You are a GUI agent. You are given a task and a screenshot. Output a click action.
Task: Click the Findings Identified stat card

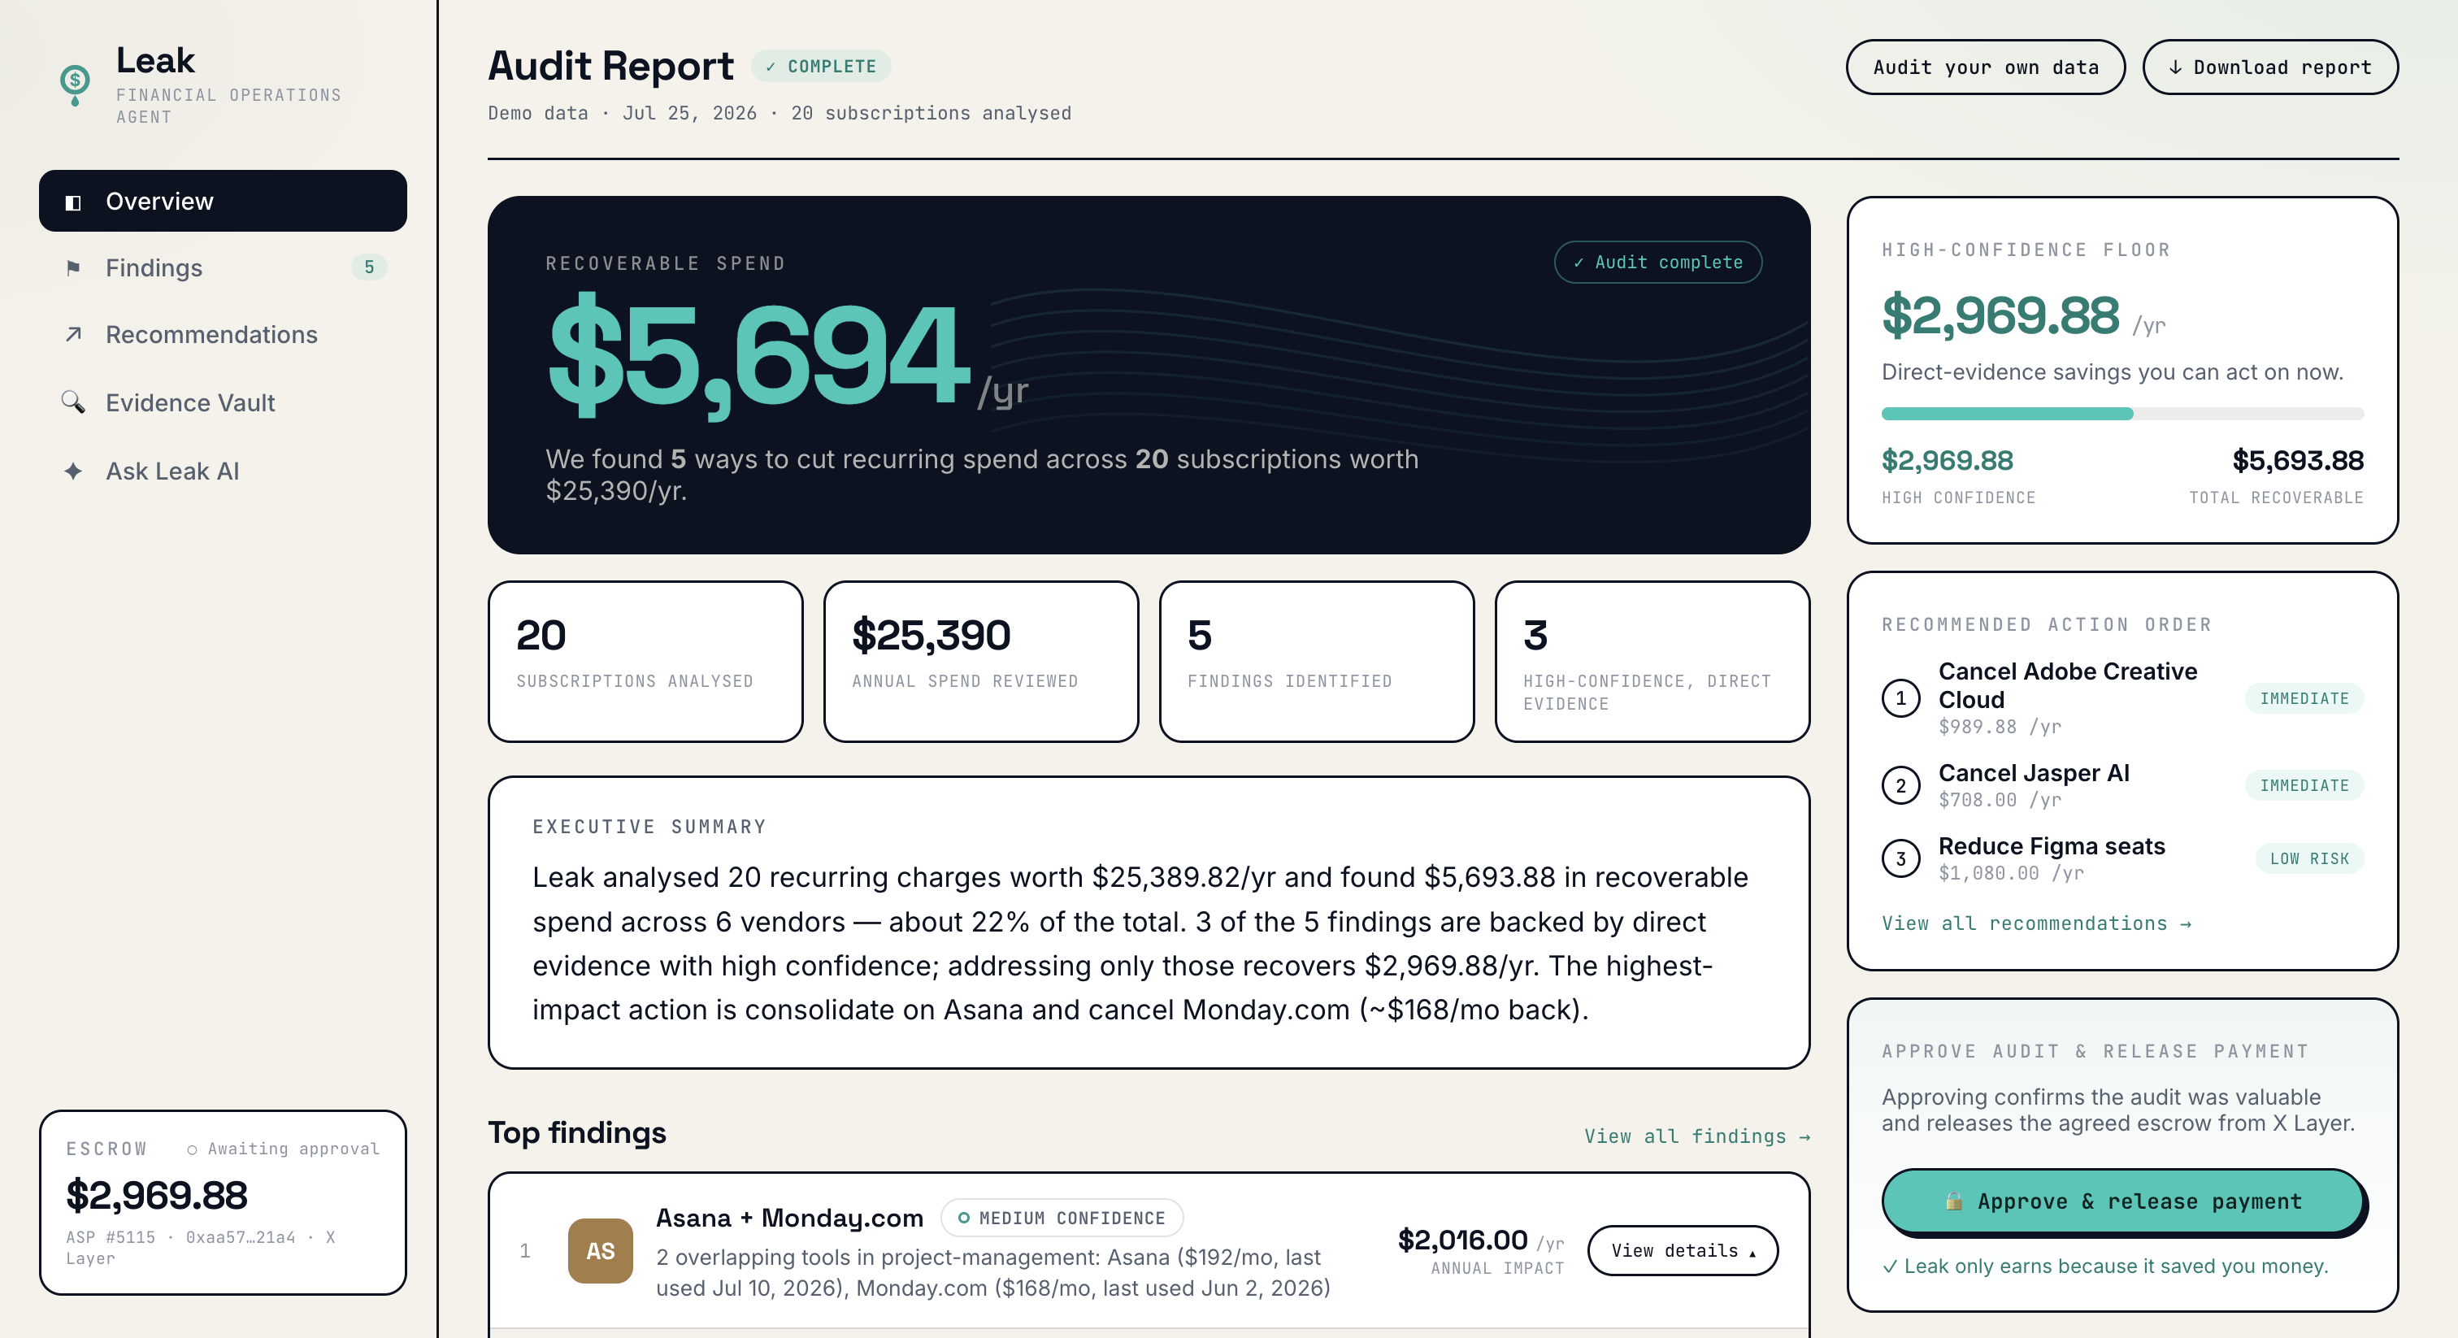tap(1317, 662)
